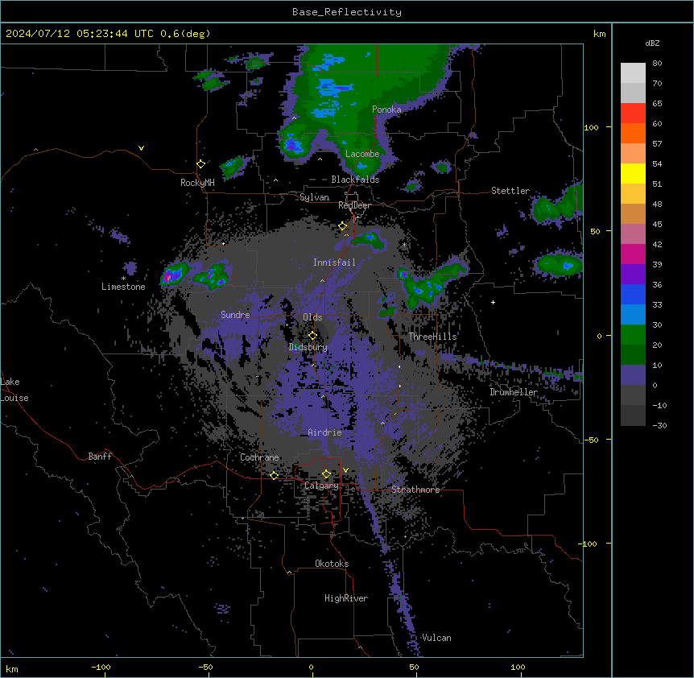Click the Stettler town label
Screen dimensions: 694x678
pos(510,191)
